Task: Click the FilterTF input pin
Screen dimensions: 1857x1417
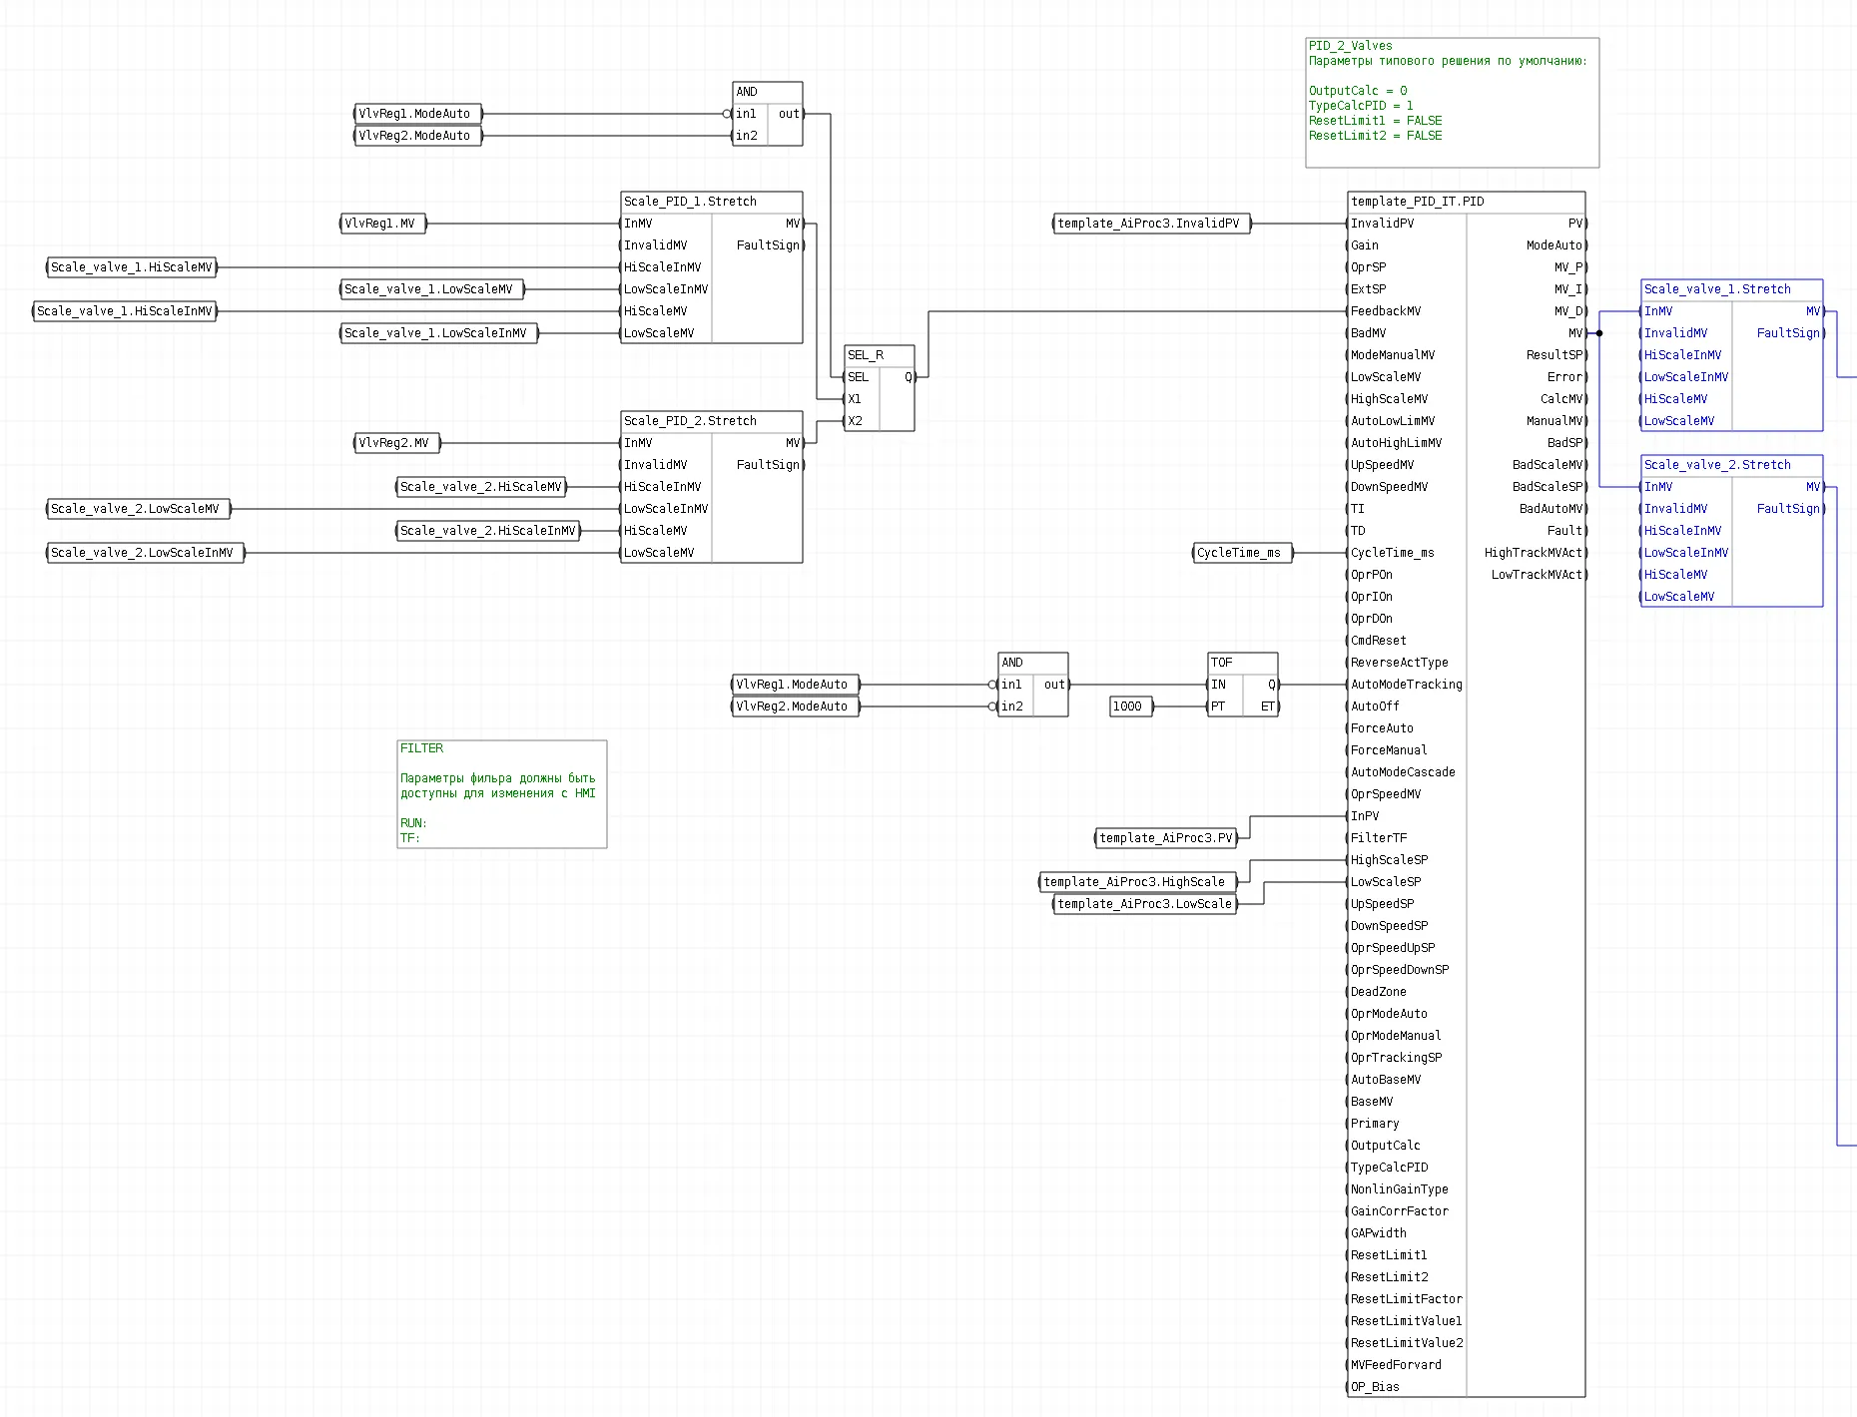Action: 1379,838
